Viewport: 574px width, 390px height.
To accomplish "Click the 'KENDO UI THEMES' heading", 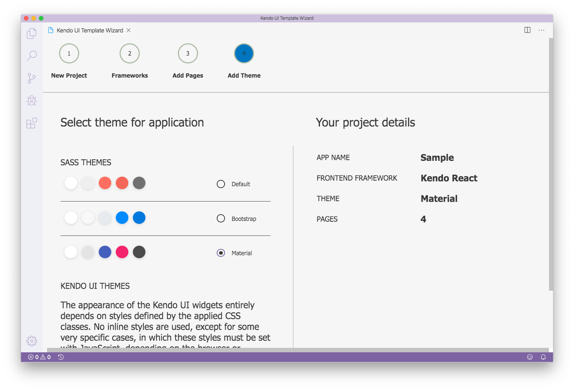I will [95, 286].
